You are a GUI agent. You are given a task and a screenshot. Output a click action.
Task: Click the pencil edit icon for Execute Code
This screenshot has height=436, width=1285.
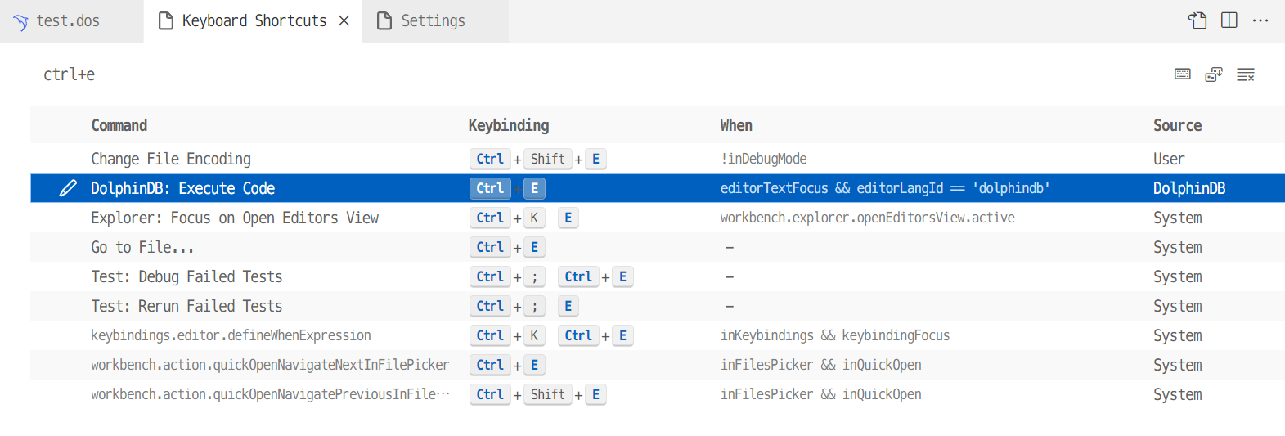68,188
